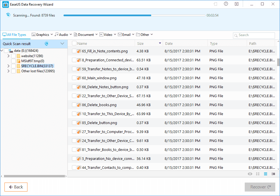Enable preview with the eye icon
Viewport: 280px width, 196px height.
coord(250,174)
